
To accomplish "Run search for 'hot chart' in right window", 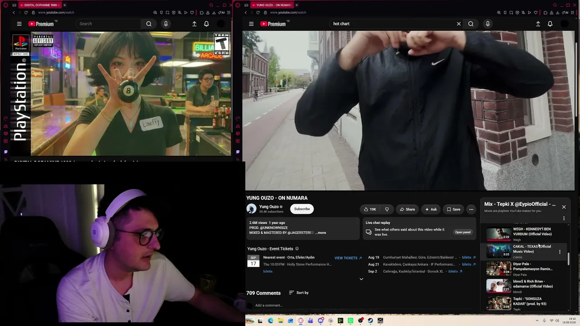I will pyautogui.click(x=471, y=24).
